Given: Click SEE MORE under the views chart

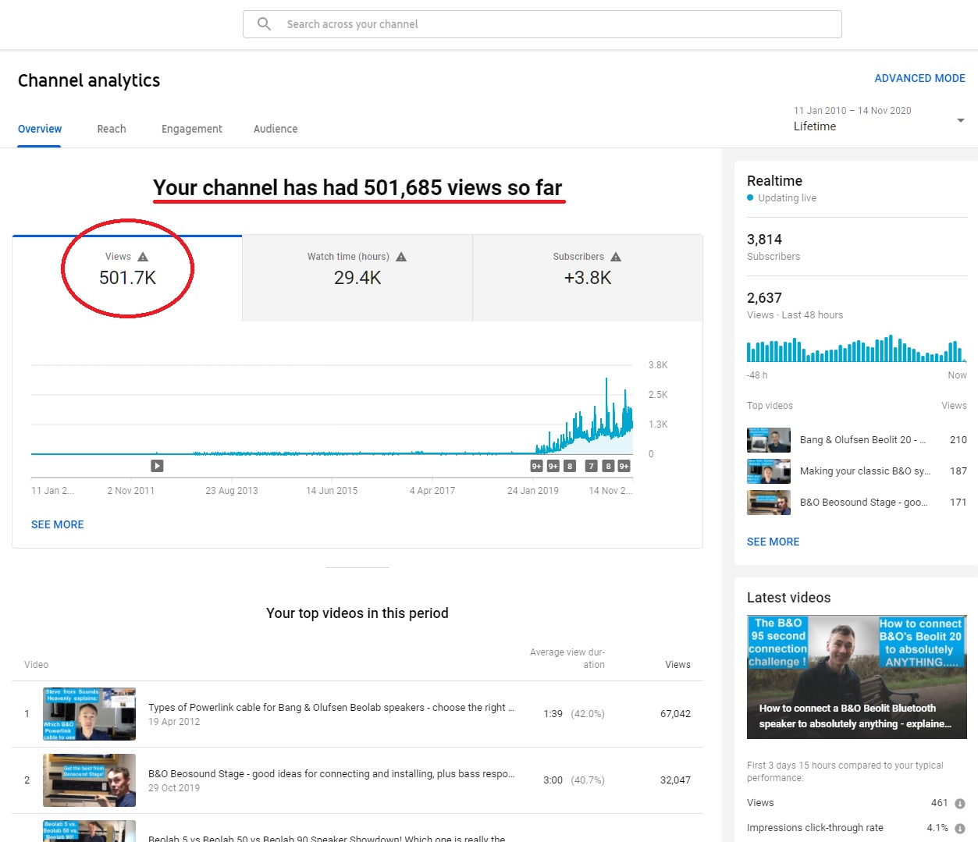Looking at the screenshot, I should [57, 524].
